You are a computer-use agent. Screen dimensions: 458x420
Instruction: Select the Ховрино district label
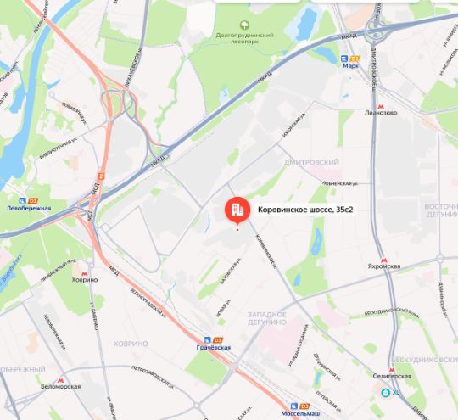[x=131, y=344]
